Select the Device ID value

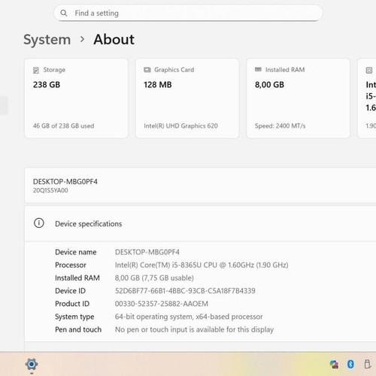[x=185, y=291]
